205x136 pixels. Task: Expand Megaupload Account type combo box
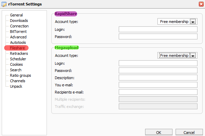[x=177, y=55]
